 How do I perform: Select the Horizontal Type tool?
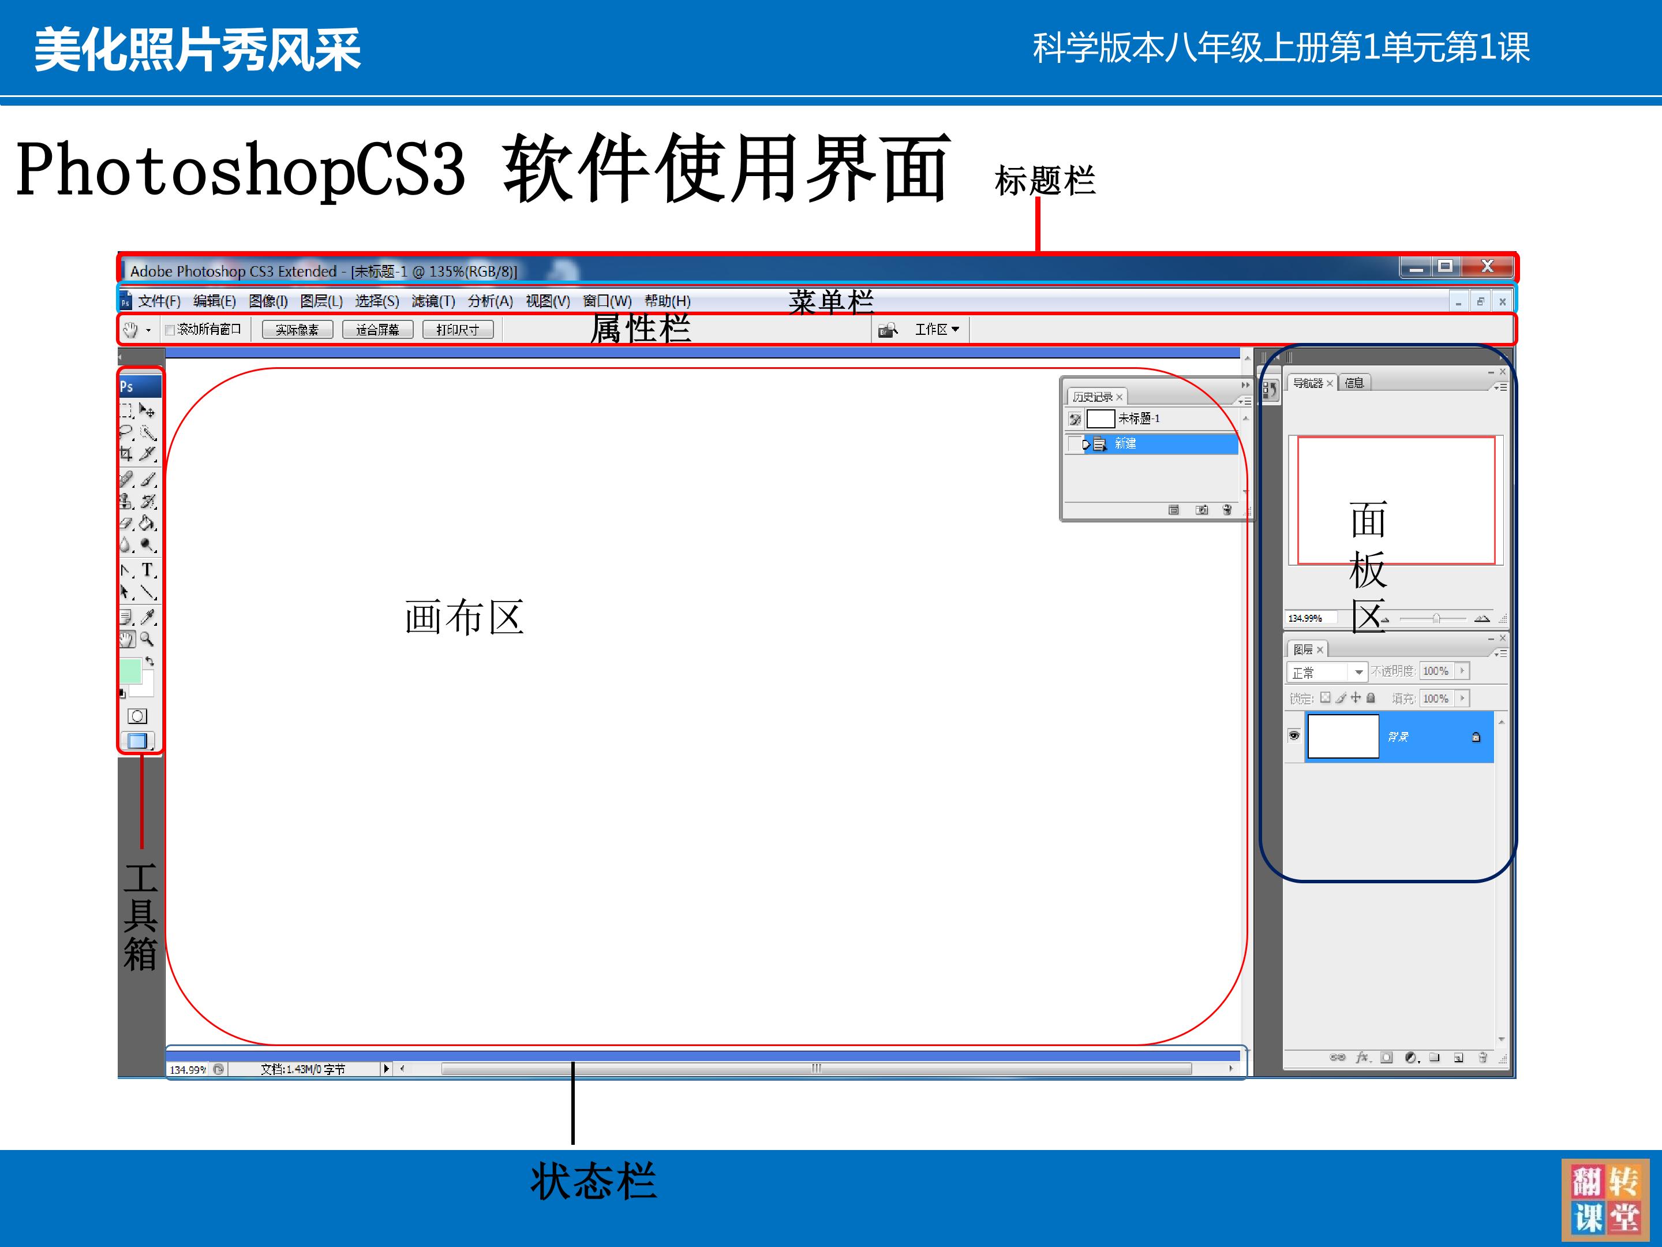(x=148, y=570)
